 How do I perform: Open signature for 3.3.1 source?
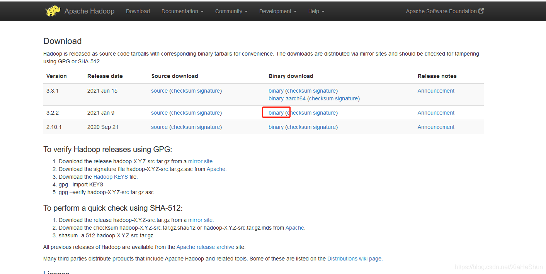[x=208, y=91]
